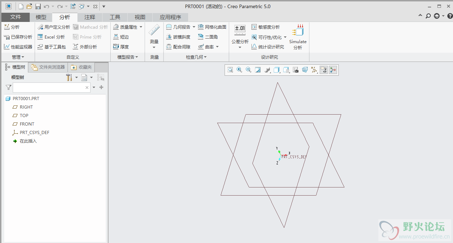
Task: Expand the 可行性/优化 dropdown arrow
Action: (x=285, y=37)
